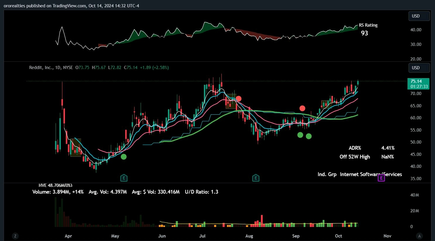Click the high price H75.67 value
Viewport: 435px width, 241px height.
(x=99, y=68)
